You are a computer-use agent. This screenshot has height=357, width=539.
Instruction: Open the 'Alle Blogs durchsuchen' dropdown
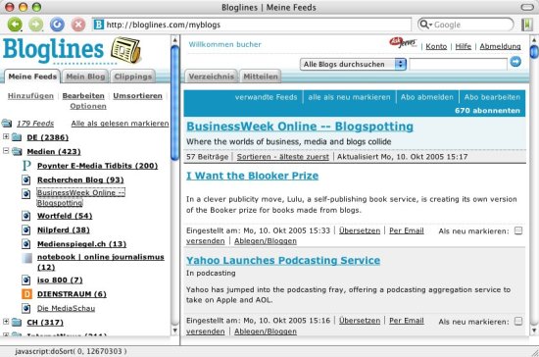[x=353, y=65]
